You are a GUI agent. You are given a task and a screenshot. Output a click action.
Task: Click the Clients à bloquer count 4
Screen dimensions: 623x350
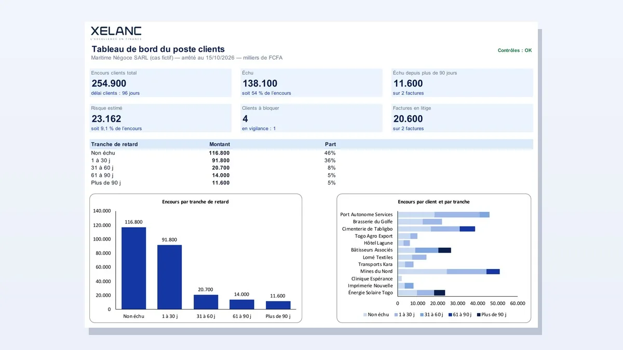[245, 119]
